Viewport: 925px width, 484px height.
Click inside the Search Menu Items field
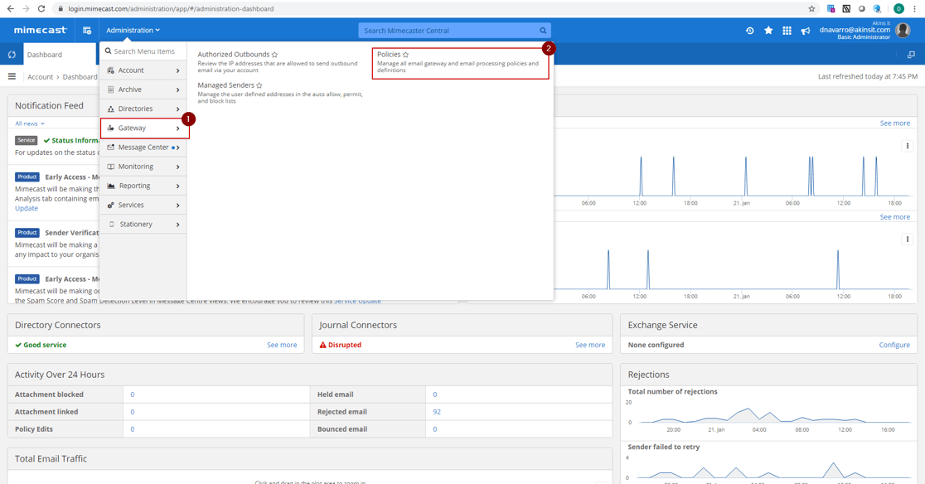point(145,51)
